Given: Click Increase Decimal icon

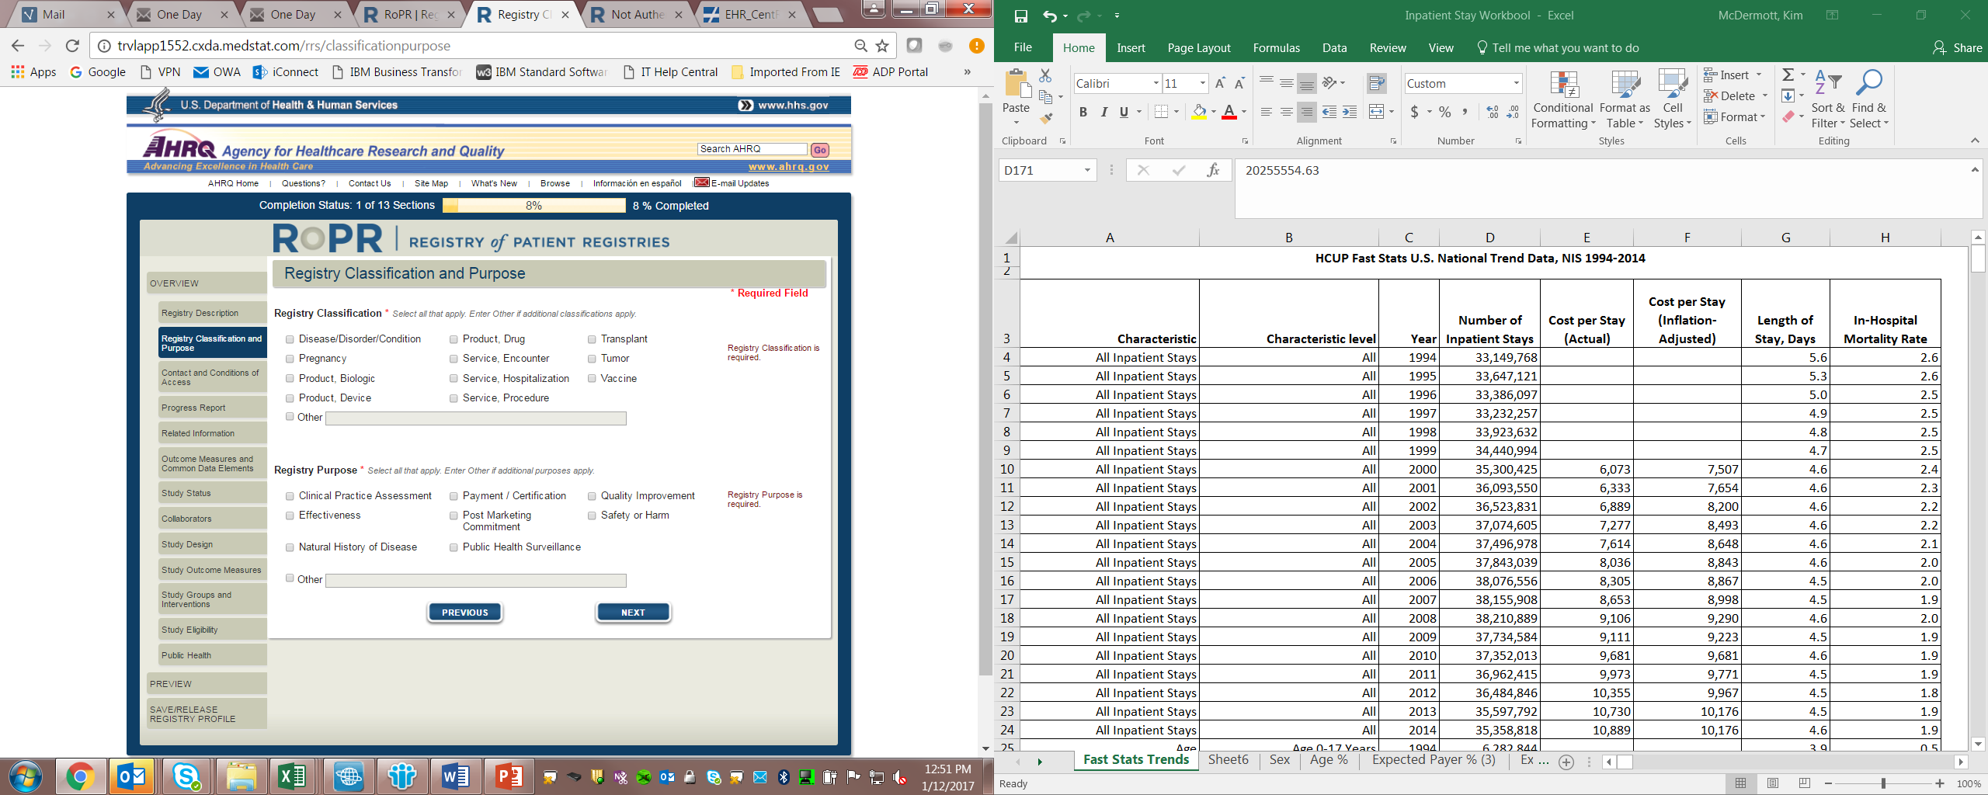Looking at the screenshot, I should tap(1492, 112).
